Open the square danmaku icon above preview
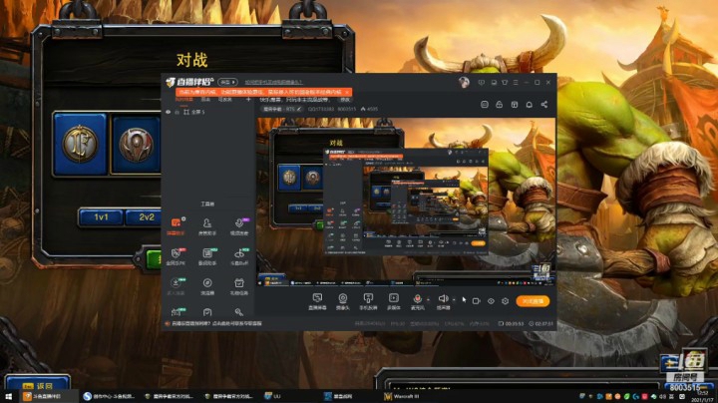Screen dimensions: 718x403 pos(485,105)
